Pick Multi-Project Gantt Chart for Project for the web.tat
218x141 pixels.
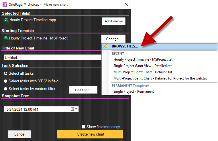(160, 78)
